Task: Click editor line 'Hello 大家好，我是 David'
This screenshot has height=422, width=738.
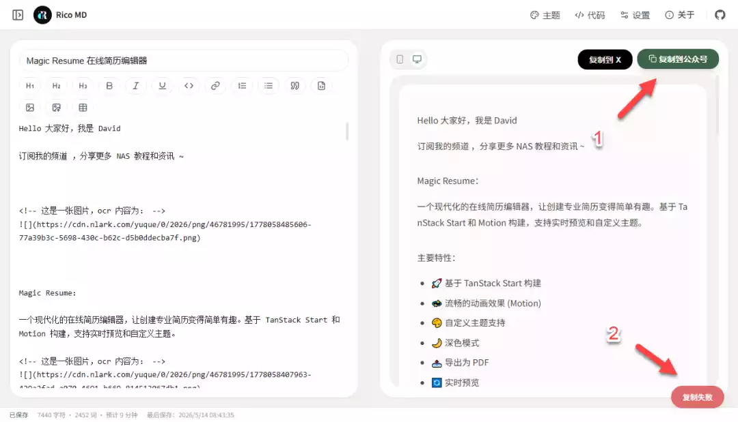Action: (70, 129)
